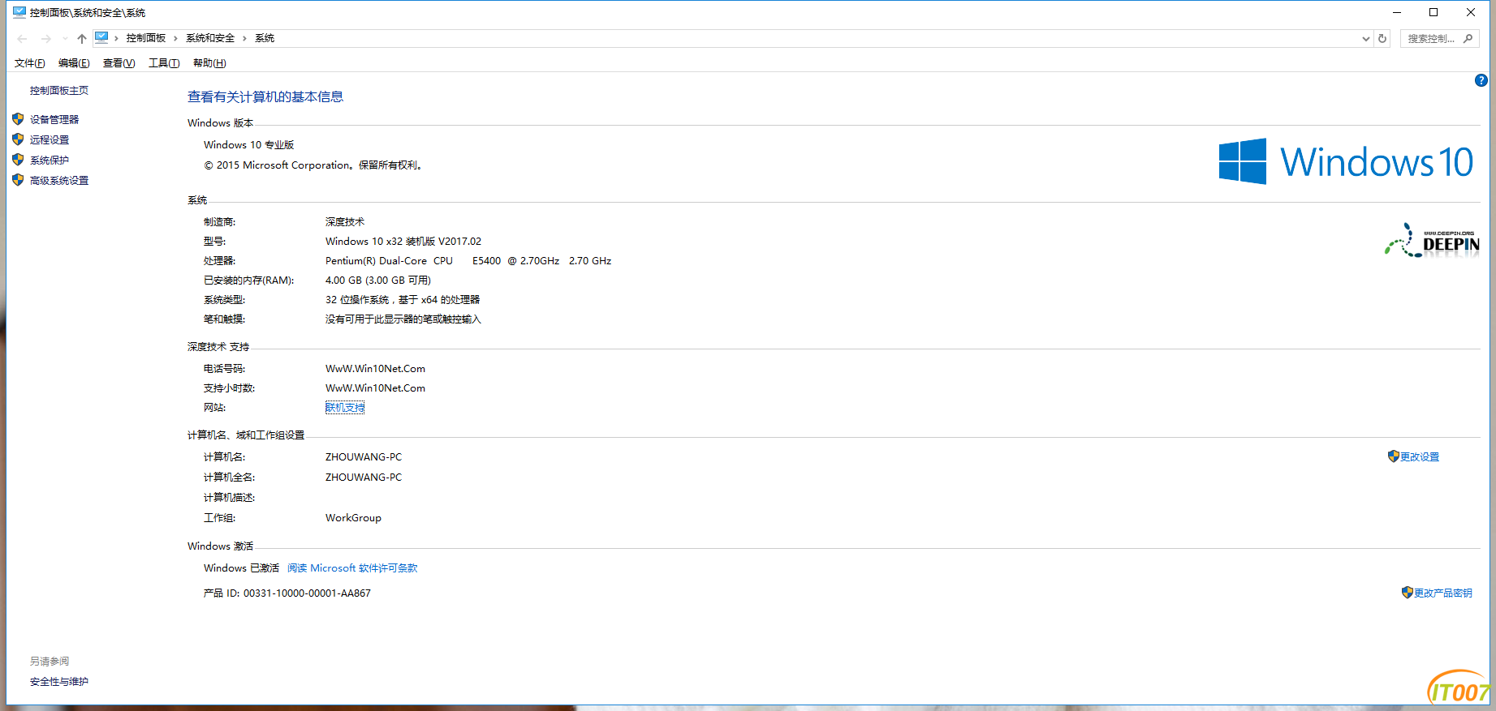Click 联机支持 website link
Viewport: 1496px width, 711px height.
[x=345, y=408]
